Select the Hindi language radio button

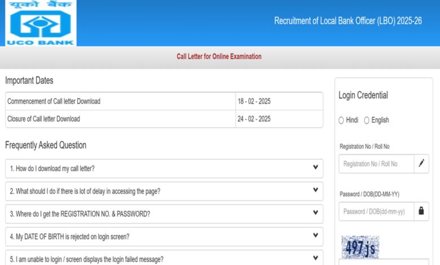(x=341, y=120)
